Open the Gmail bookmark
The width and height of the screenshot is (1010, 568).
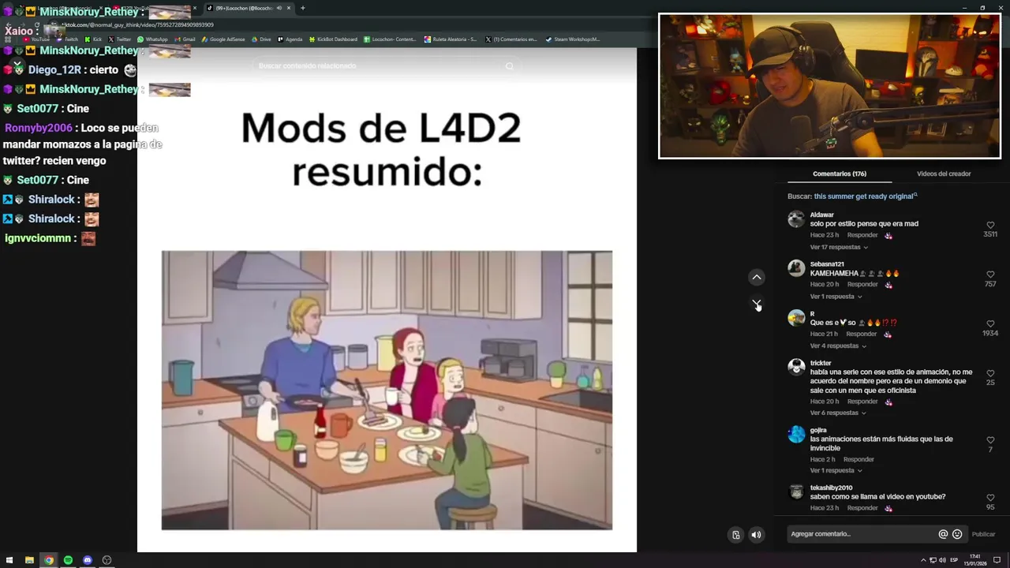click(x=185, y=39)
